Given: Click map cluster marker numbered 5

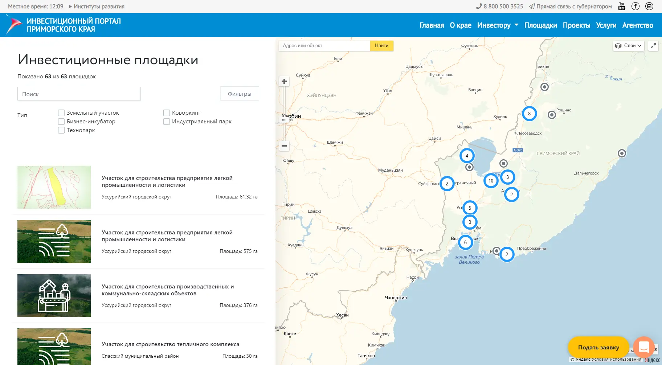Looking at the screenshot, I should 470,208.
